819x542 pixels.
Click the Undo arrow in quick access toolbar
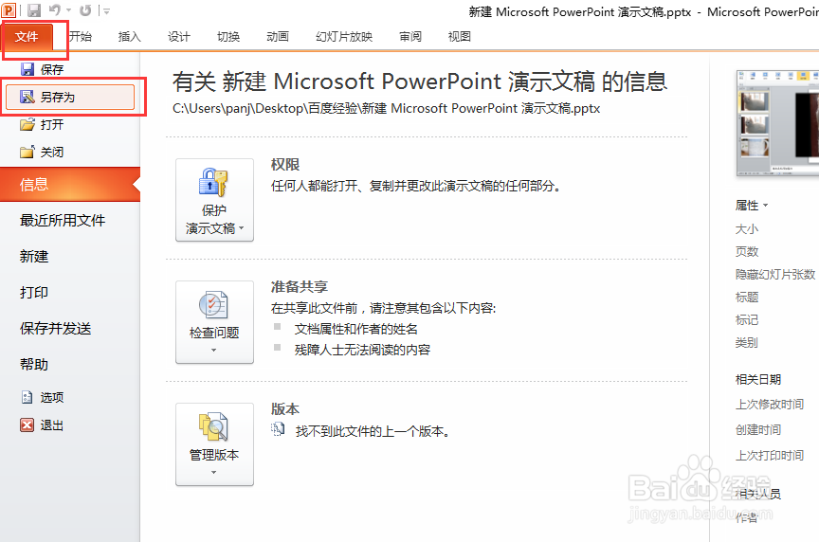[x=55, y=9]
